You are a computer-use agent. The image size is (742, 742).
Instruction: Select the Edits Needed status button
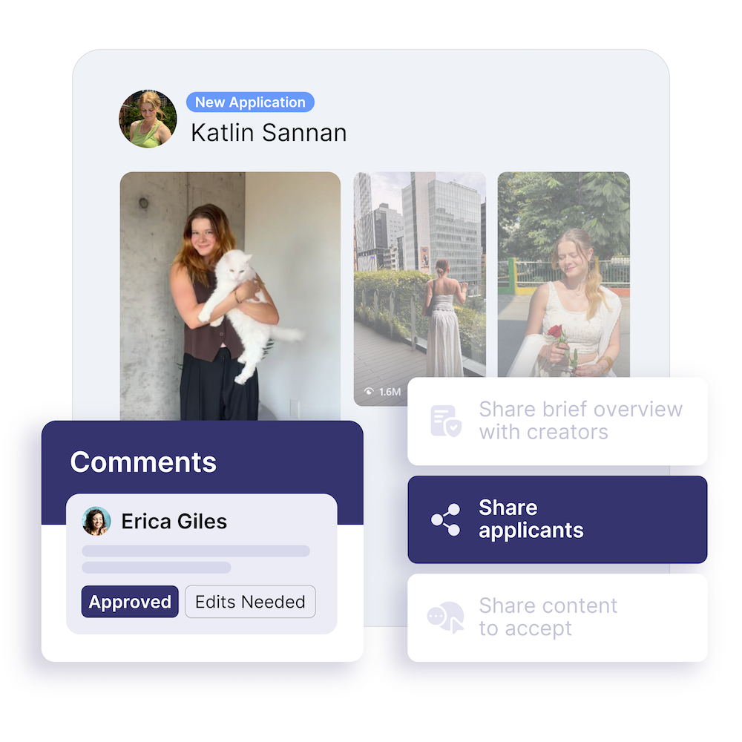[250, 602]
